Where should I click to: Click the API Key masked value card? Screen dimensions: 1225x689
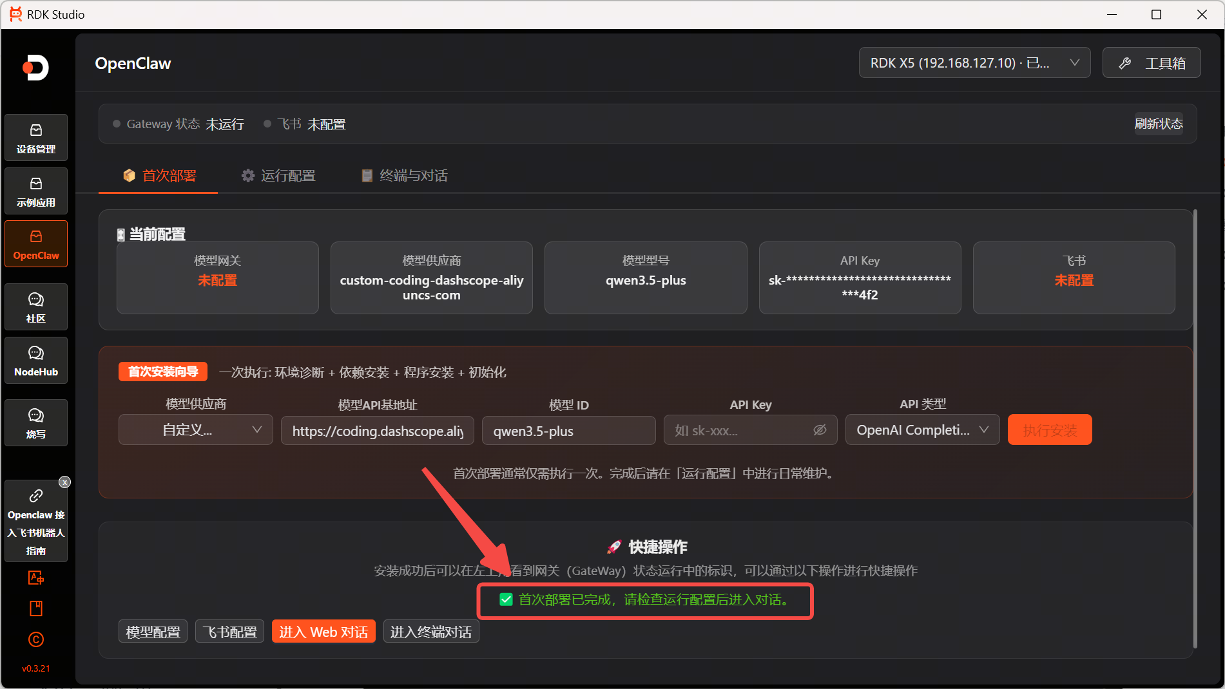[860, 278]
